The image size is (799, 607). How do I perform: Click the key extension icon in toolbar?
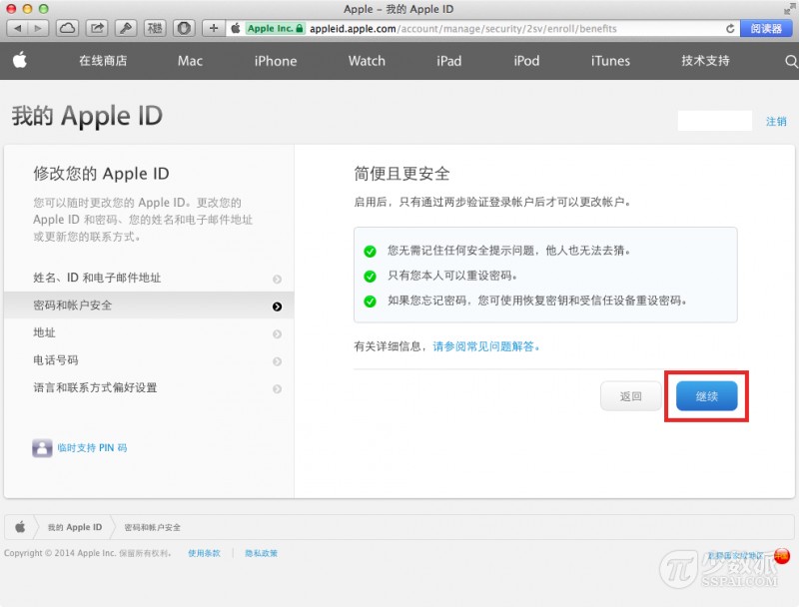(126, 29)
